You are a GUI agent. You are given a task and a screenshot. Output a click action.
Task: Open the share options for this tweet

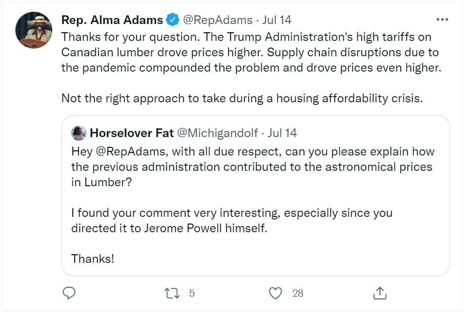[x=380, y=293]
